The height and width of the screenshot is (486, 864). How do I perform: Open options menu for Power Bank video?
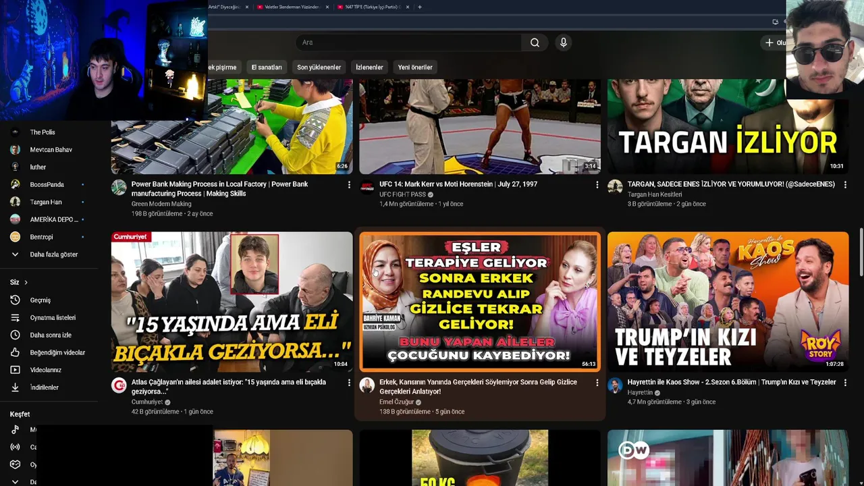(x=349, y=184)
